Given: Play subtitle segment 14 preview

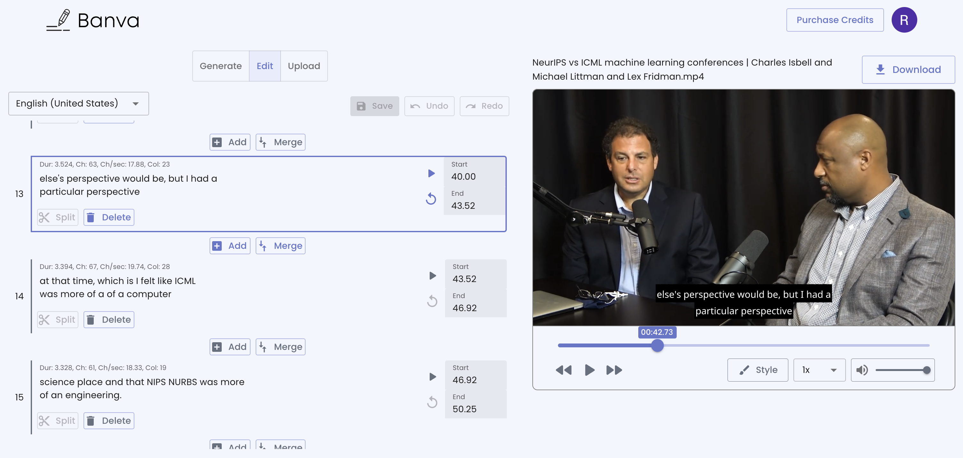Looking at the screenshot, I should point(432,276).
